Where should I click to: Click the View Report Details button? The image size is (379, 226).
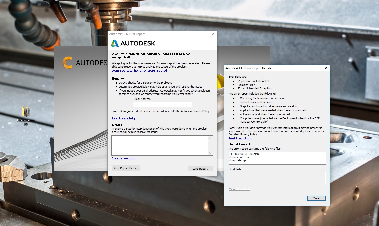[126, 168]
